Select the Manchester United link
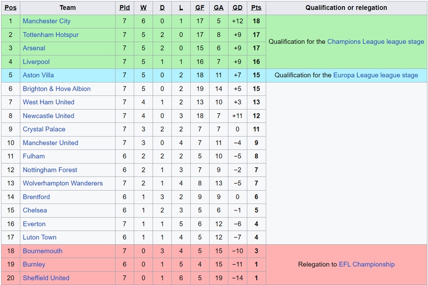 point(50,143)
